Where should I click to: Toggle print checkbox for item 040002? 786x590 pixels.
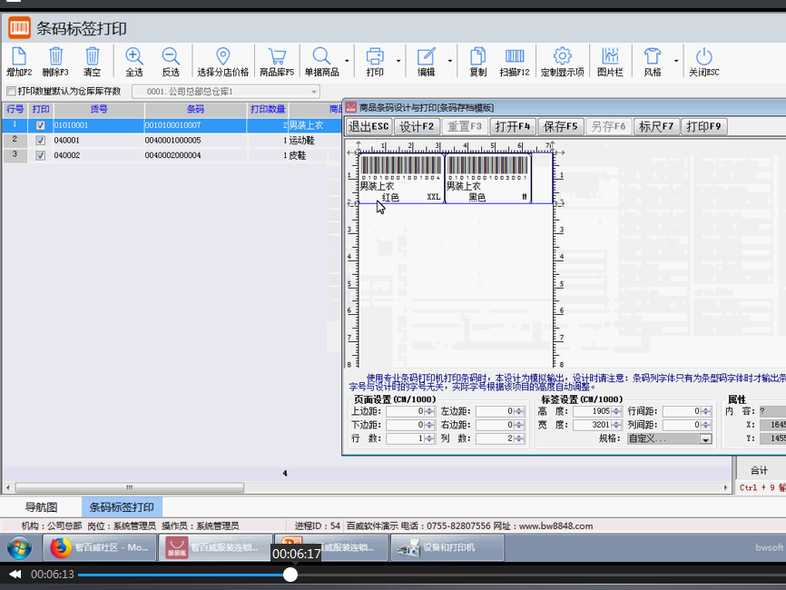(40, 156)
